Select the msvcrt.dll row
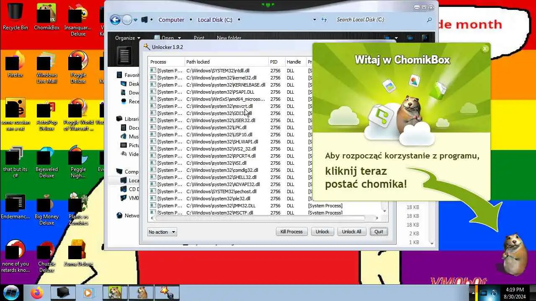 click(x=229, y=106)
